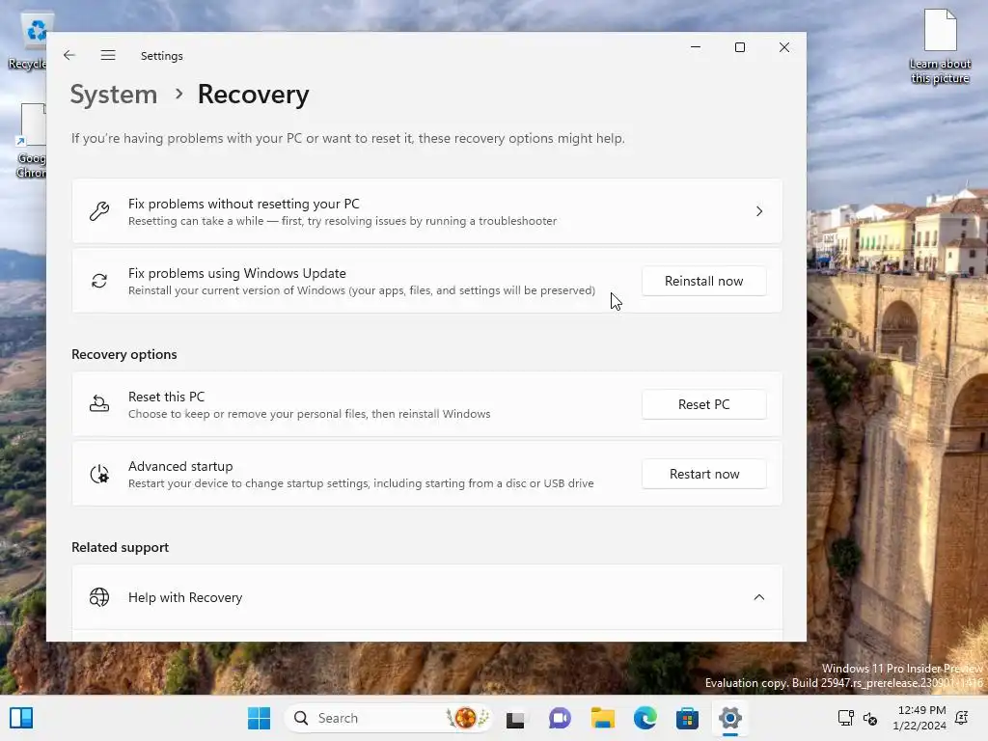The width and height of the screenshot is (988, 741).
Task: Click the sync icon beside Windows Update fix
Action: click(99, 281)
